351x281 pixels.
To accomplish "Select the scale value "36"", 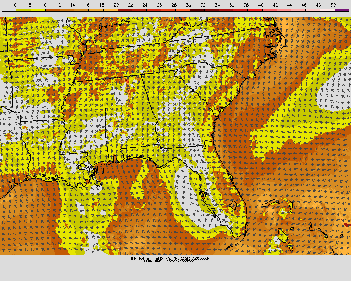I will coord(232,5).
